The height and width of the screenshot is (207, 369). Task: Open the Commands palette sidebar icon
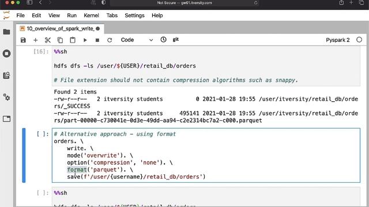(6, 75)
